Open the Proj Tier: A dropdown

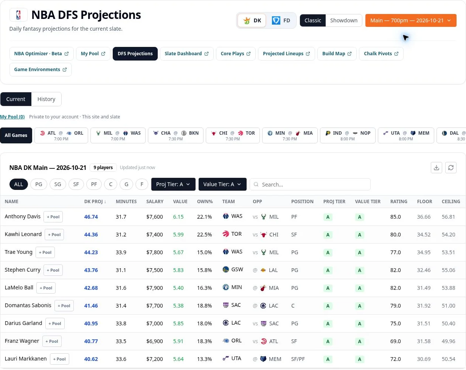(x=173, y=184)
